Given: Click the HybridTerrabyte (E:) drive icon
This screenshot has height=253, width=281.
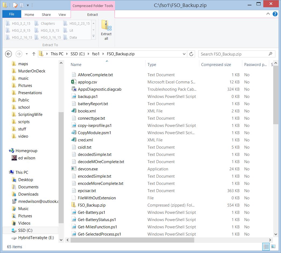Looking at the screenshot, I should 14,238.
